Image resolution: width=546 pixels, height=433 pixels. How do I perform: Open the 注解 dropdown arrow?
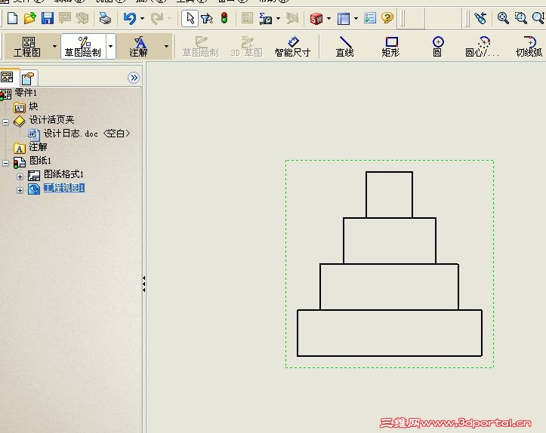click(x=166, y=46)
